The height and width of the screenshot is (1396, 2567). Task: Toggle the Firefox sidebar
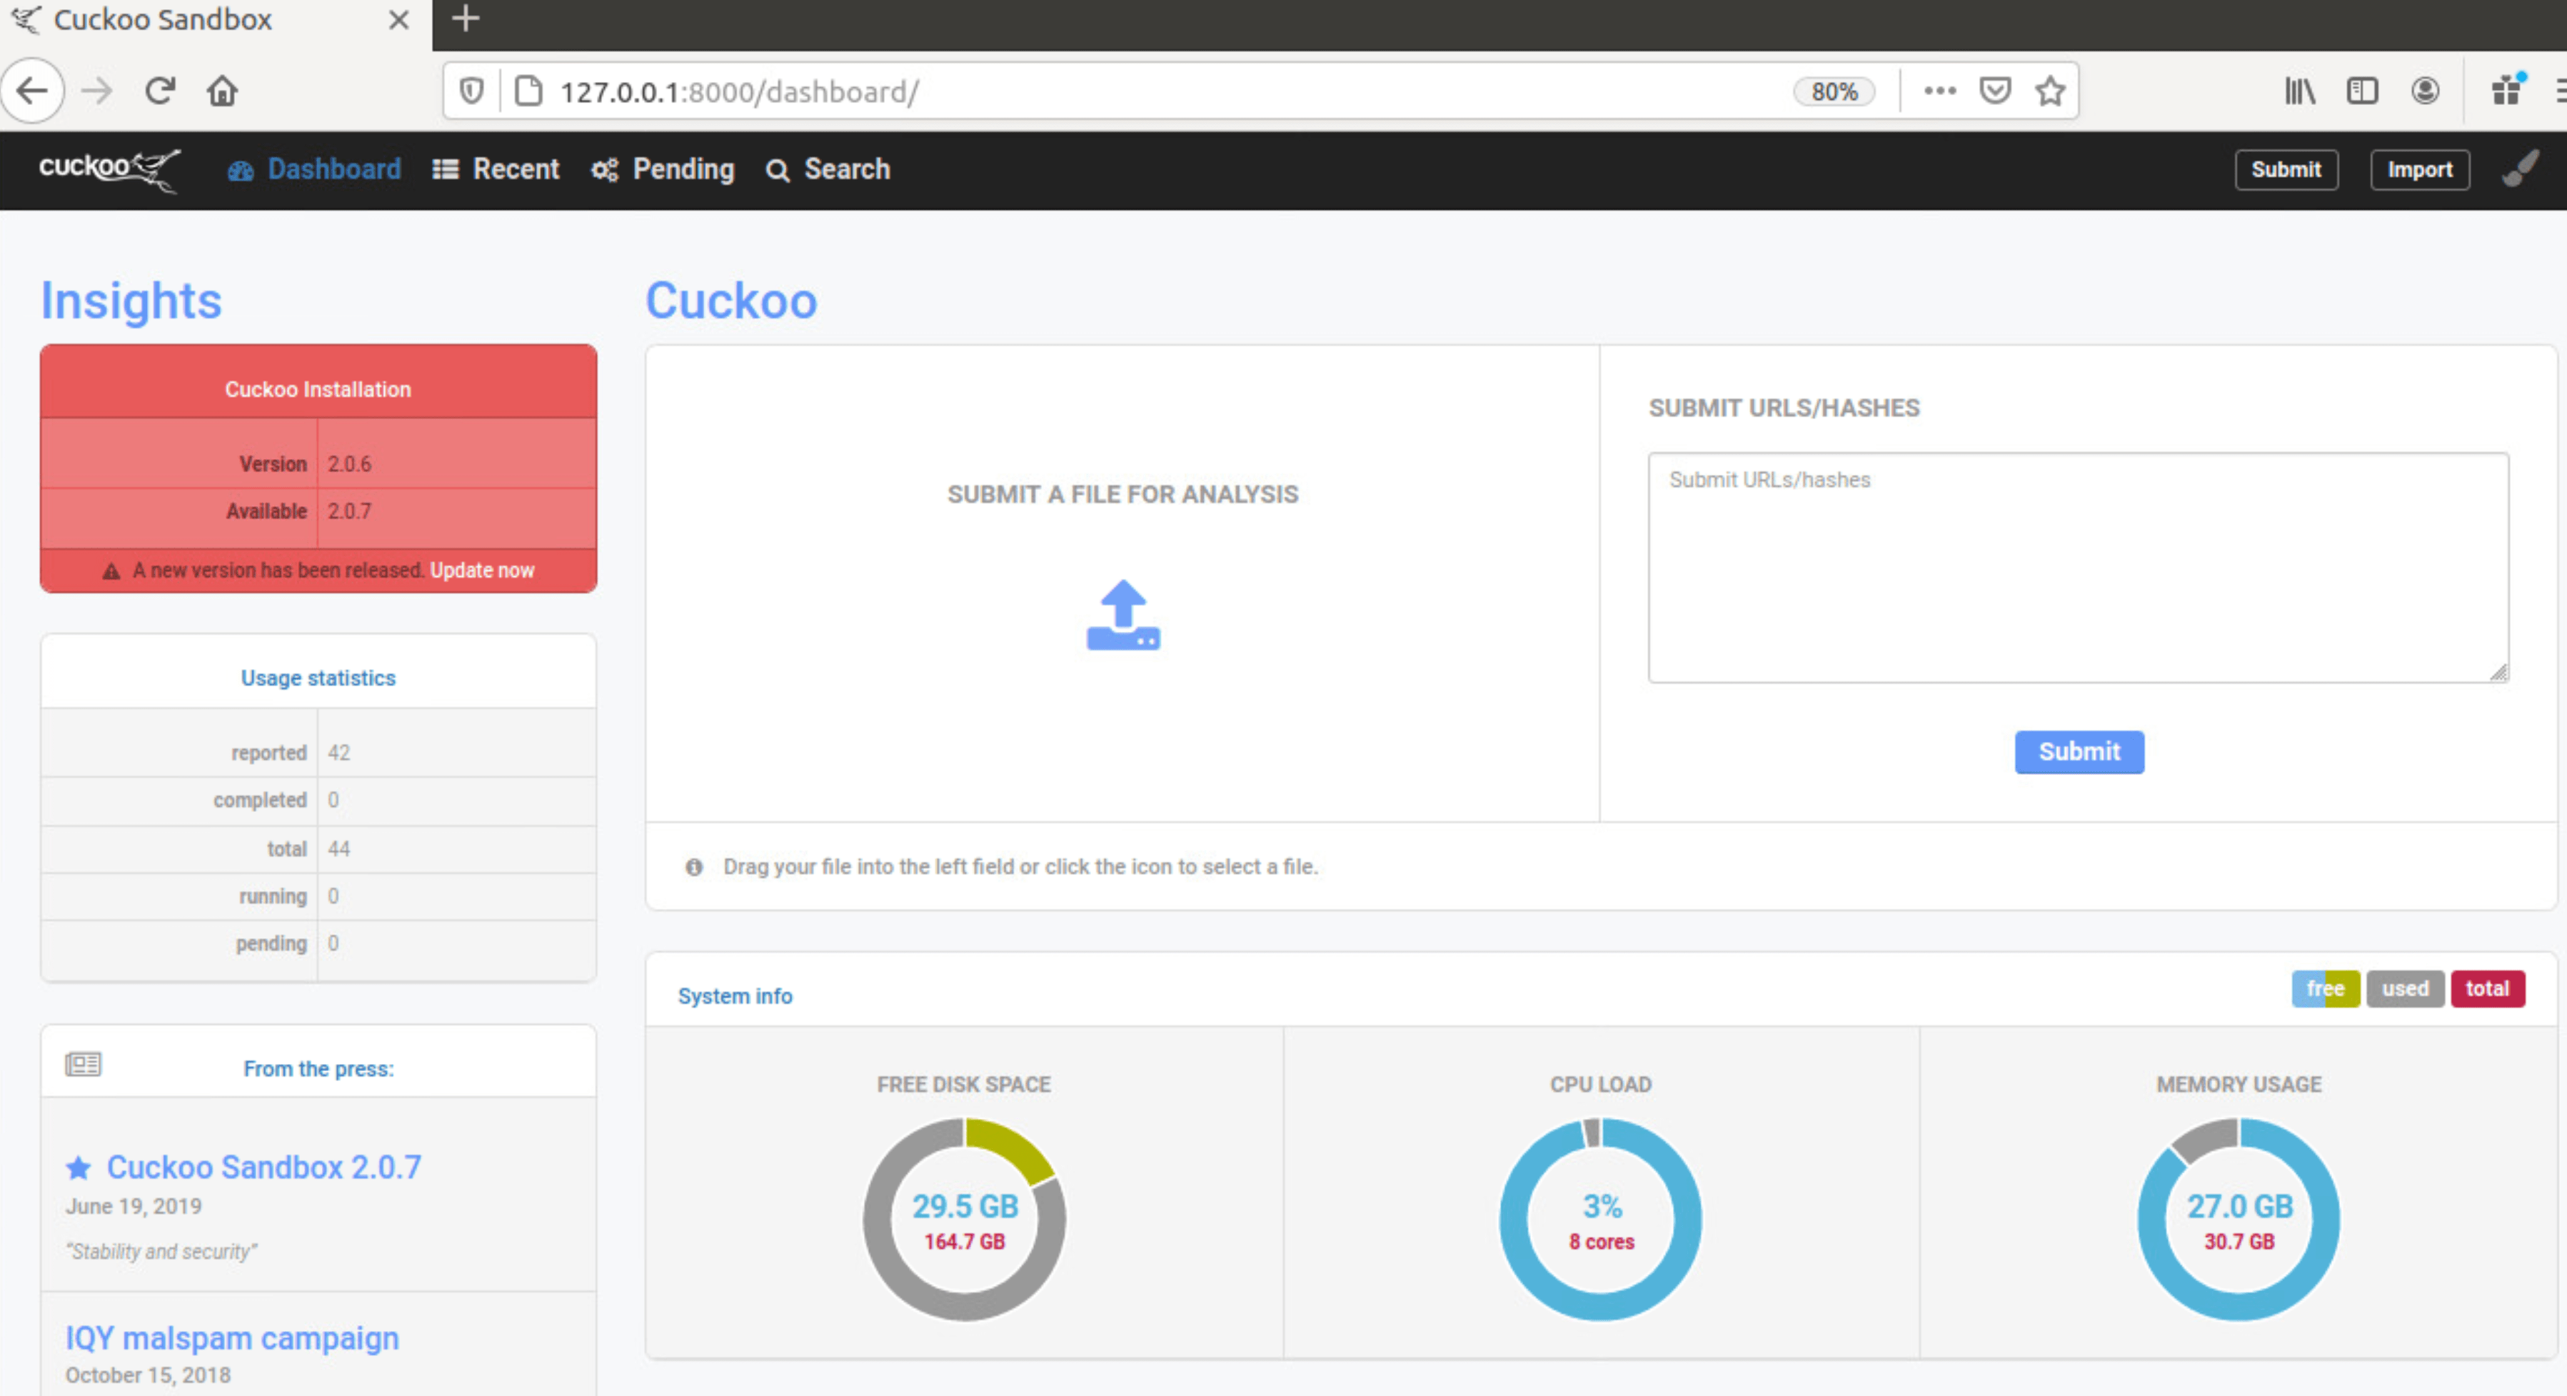coord(2363,91)
